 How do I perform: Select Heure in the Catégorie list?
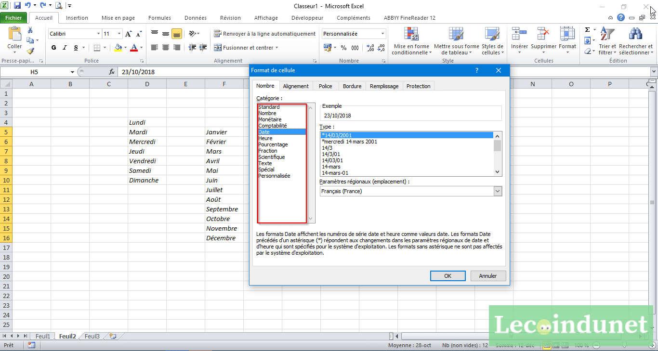pos(265,138)
